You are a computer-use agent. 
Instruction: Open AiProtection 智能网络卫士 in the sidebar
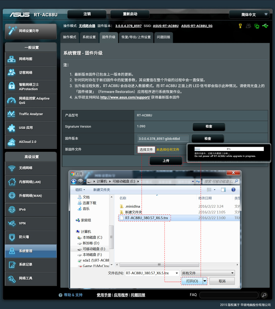(31, 87)
